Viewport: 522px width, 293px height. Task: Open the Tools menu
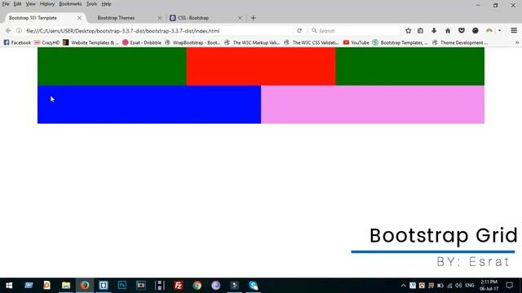pos(91,4)
